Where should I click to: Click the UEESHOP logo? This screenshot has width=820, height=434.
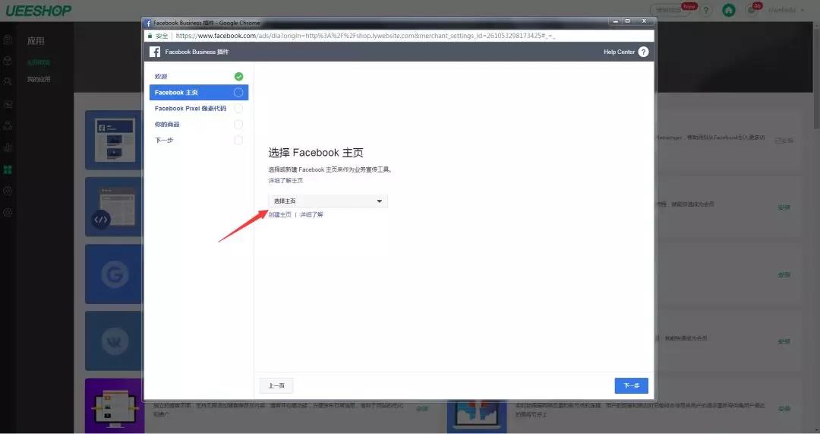39,11
